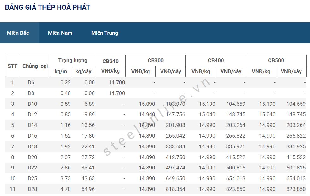Click the CB300 price 15.090
The height and width of the screenshot is (196, 310).
point(147,104)
